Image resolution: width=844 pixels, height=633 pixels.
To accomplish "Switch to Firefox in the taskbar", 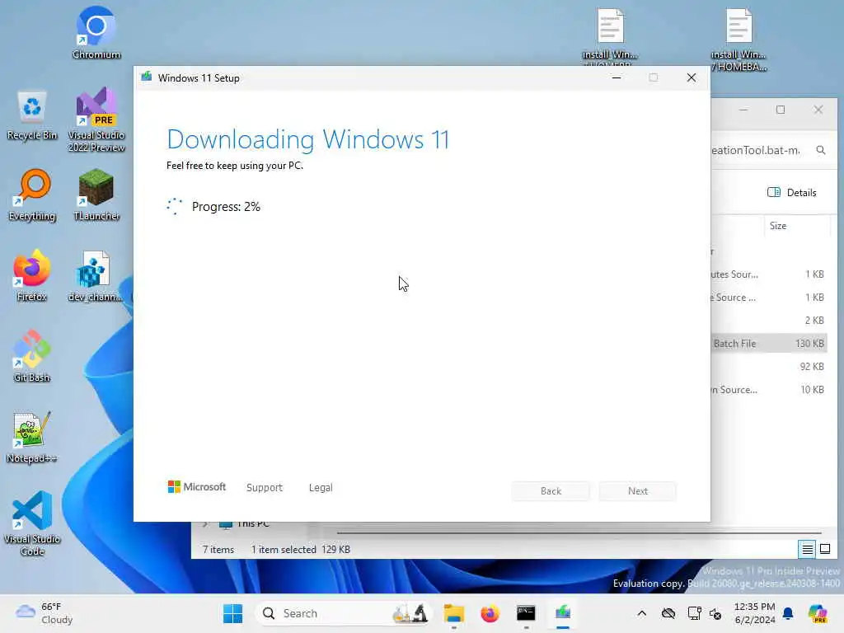I will 490,613.
